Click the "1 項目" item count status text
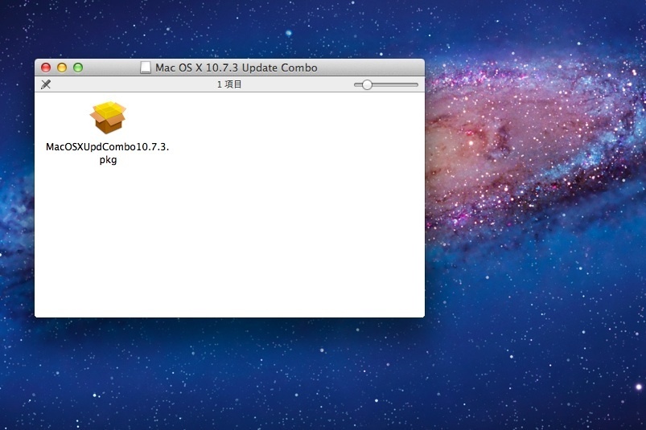 click(x=229, y=84)
